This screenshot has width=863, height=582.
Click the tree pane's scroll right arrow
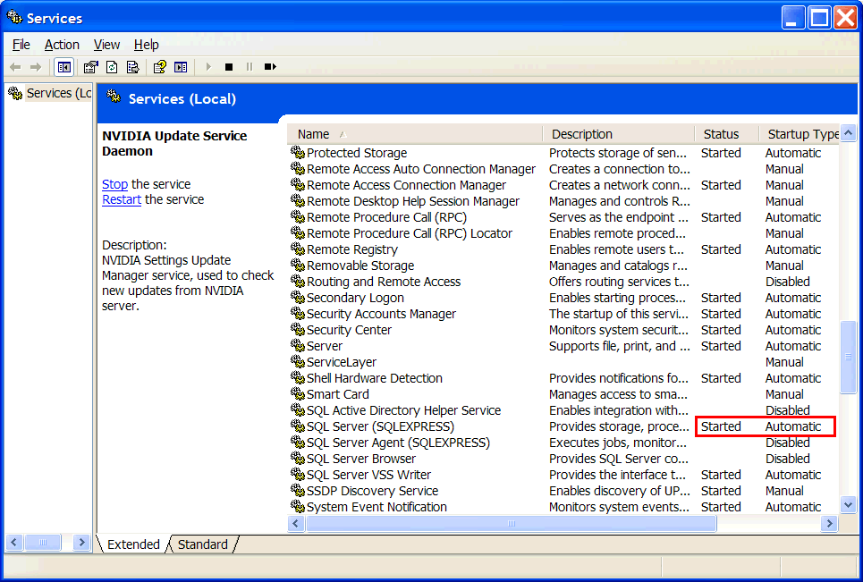point(81,543)
